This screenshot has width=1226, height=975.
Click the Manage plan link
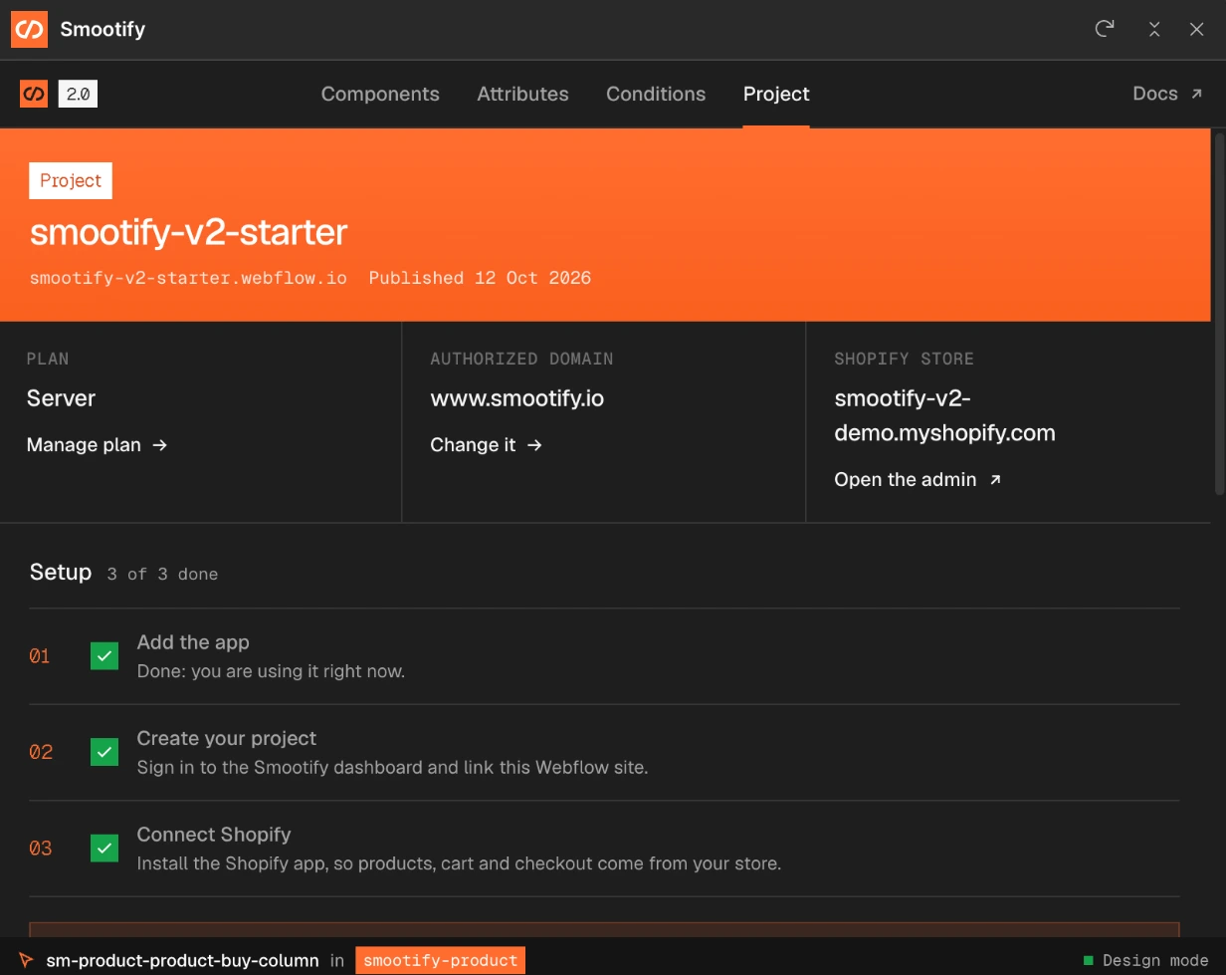97,445
